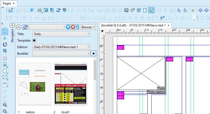Click the LG:3 column label

189,59
